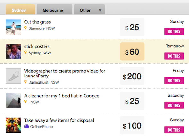This screenshot has height=136, width=189.
Task: Click DO THIS for the videographer task
Action: tap(174, 80)
